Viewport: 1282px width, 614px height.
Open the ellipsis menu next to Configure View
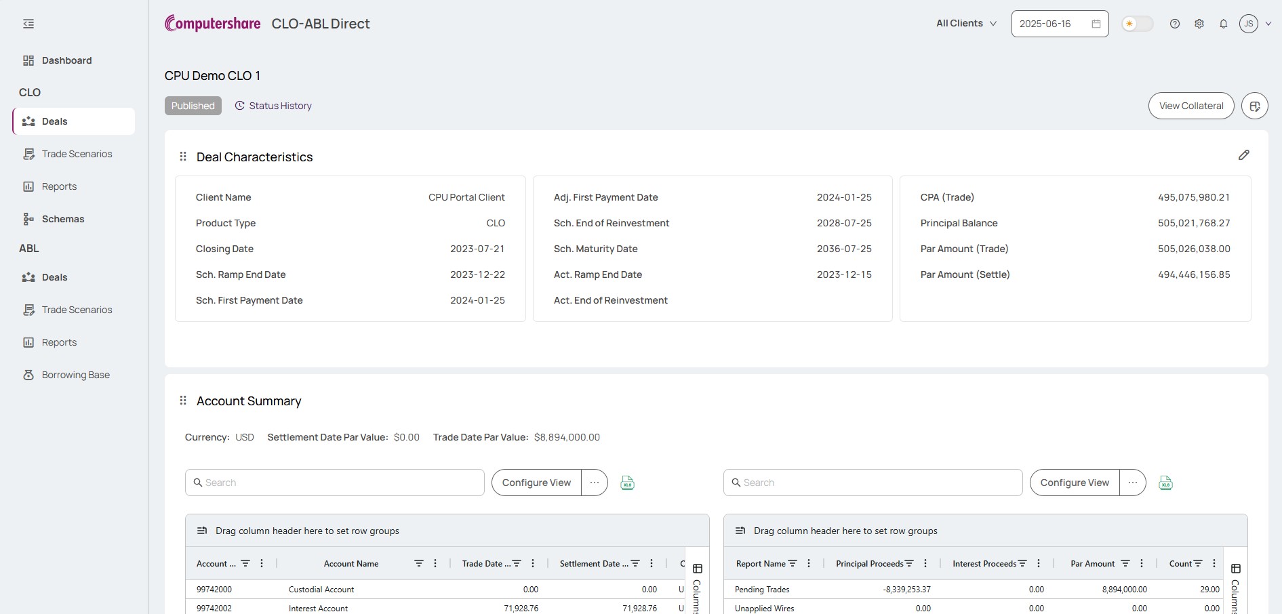tap(595, 483)
